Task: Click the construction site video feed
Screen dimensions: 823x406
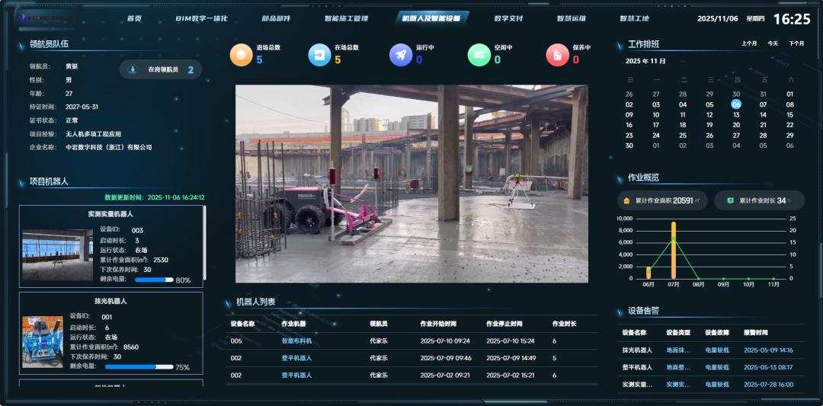Action: (x=411, y=183)
